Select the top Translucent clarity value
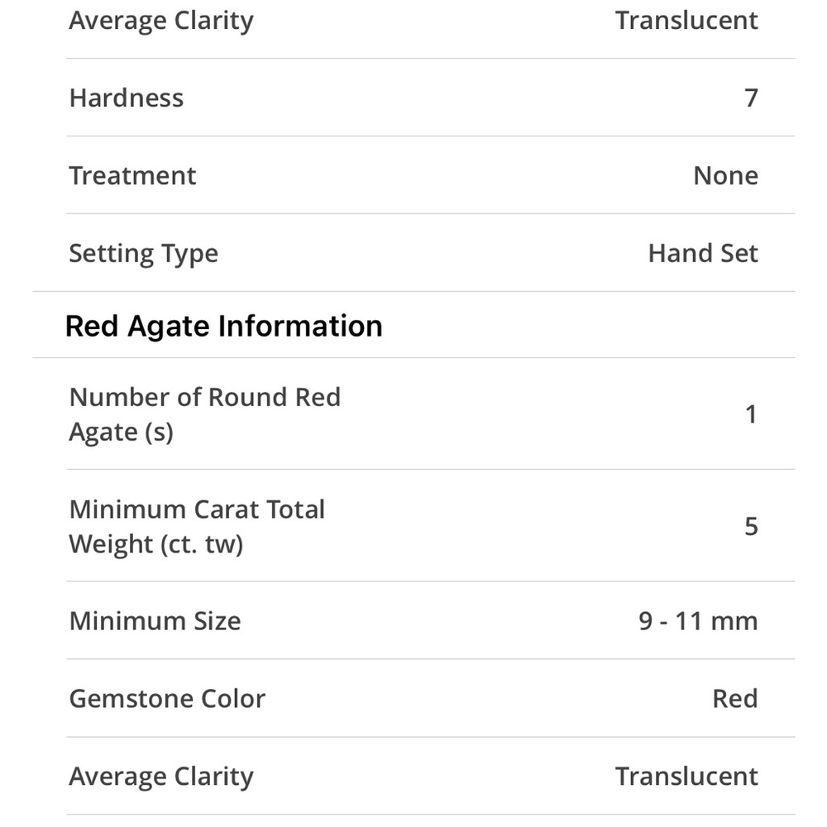Viewport: 827px width, 827px height. click(x=686, y=21)
